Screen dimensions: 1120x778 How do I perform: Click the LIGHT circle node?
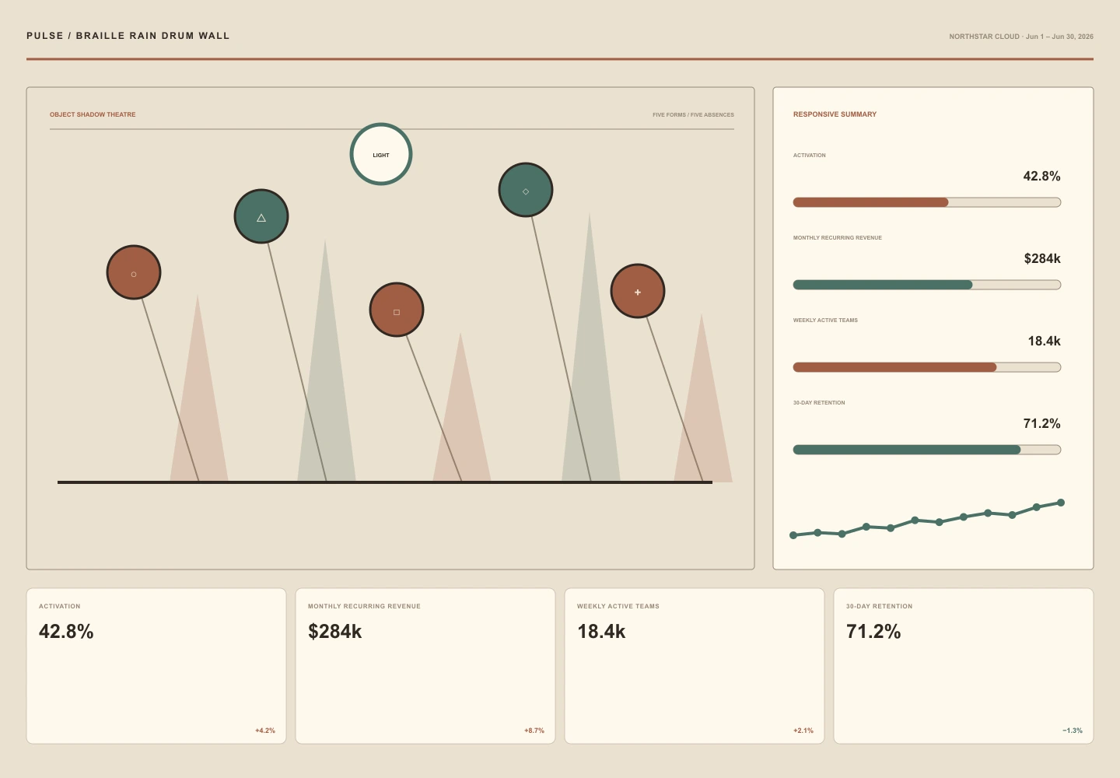tap(381, 154)
